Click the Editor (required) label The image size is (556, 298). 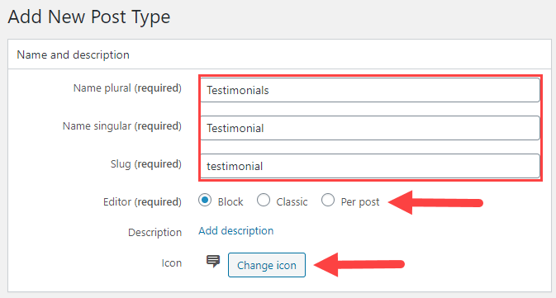click(142, 202)
